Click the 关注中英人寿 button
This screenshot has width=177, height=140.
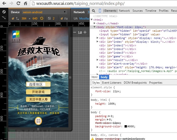(x=38, y=99)
